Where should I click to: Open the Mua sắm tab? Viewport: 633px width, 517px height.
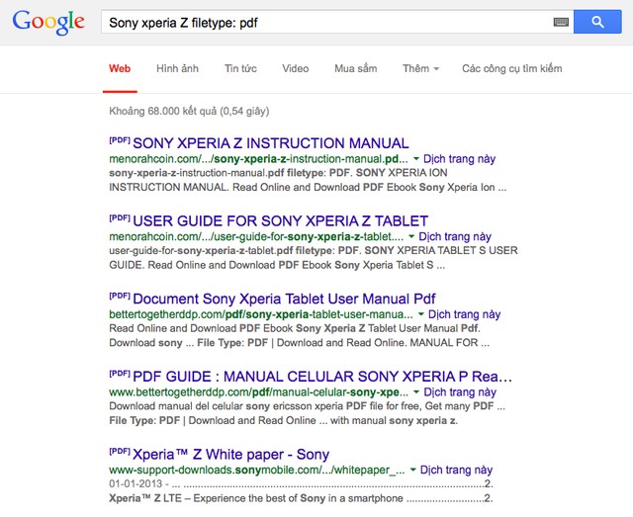[x=356, y=68]
